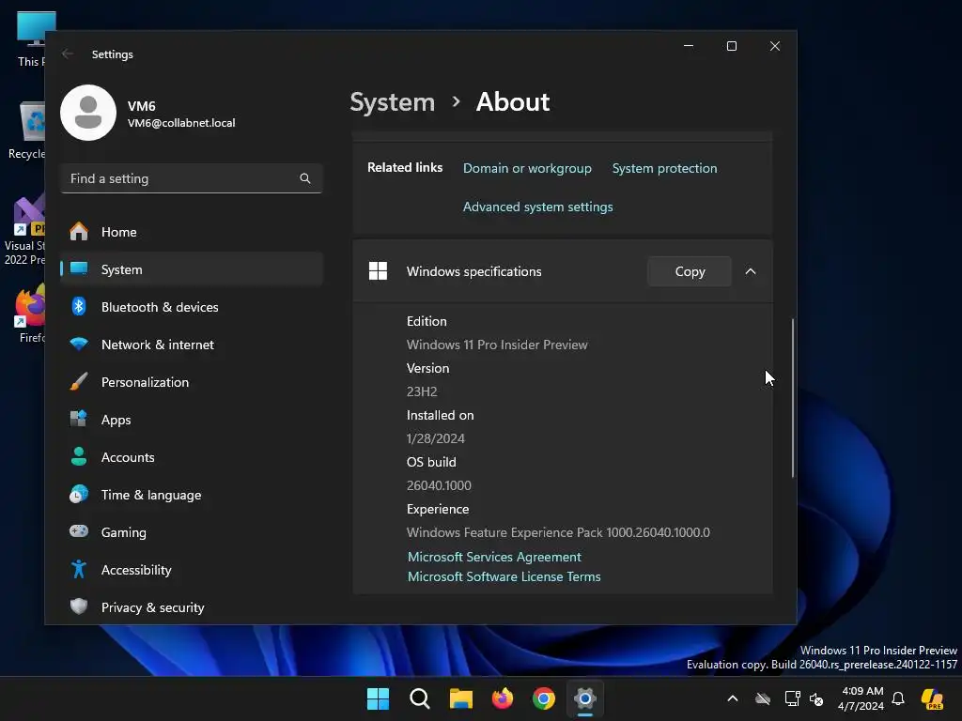Click the Accounts person icon
962x721 pixels.
79,457
